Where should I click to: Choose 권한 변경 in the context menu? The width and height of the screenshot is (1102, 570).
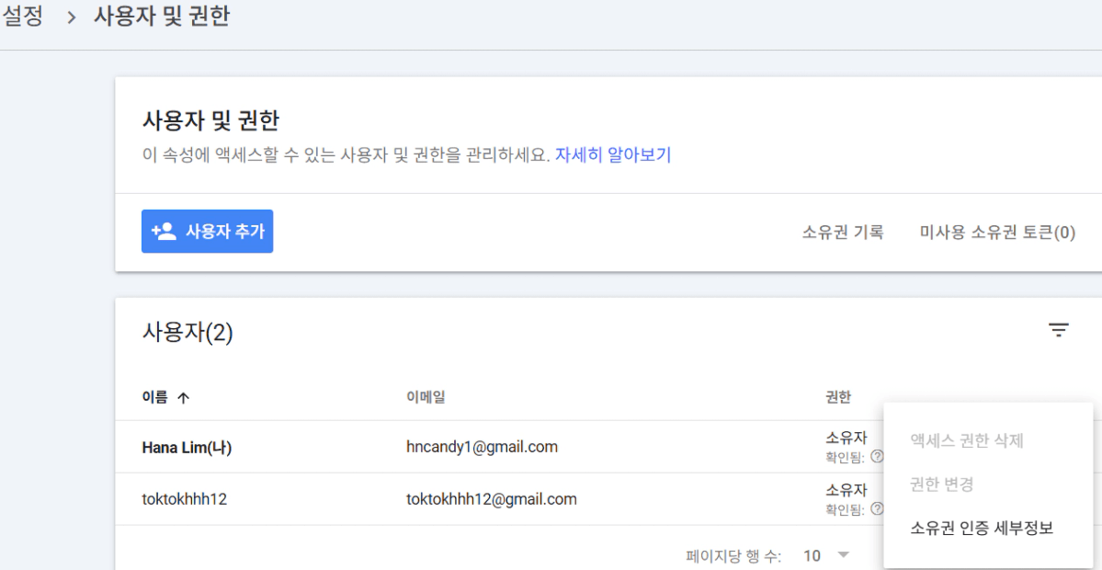pyautogui.click(x=941, y=484)
